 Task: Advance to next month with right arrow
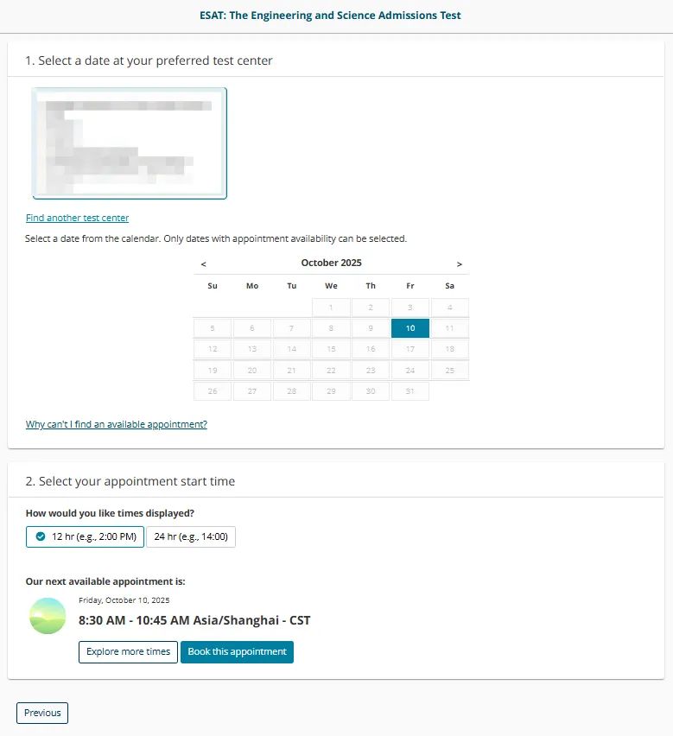[460, 264]
